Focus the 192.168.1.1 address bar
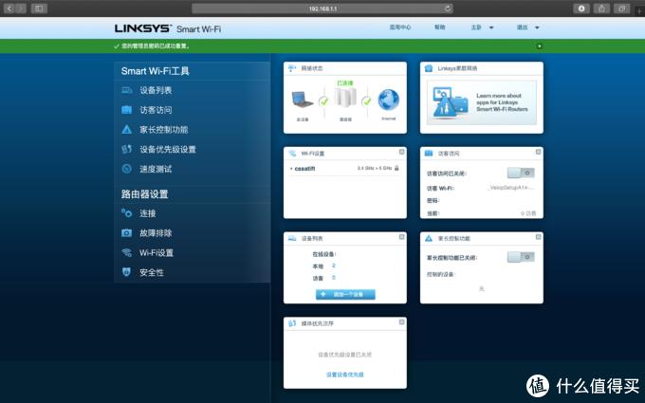This screenshot has height=403, width=645. click(x=322, y=9)
